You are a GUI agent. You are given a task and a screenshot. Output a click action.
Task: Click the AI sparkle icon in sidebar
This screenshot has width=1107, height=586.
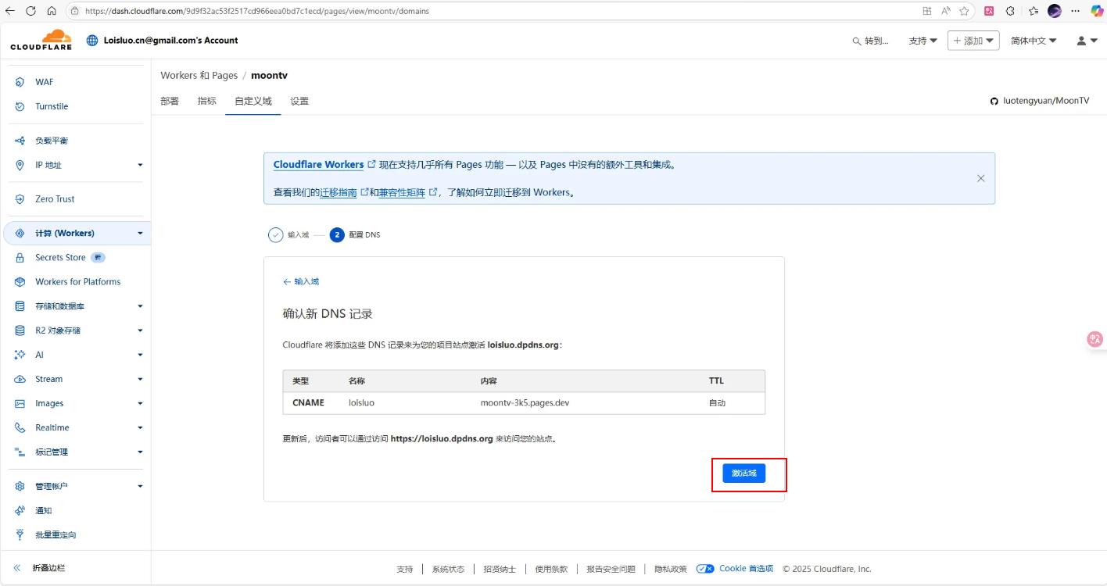click(x=20, y=355)
